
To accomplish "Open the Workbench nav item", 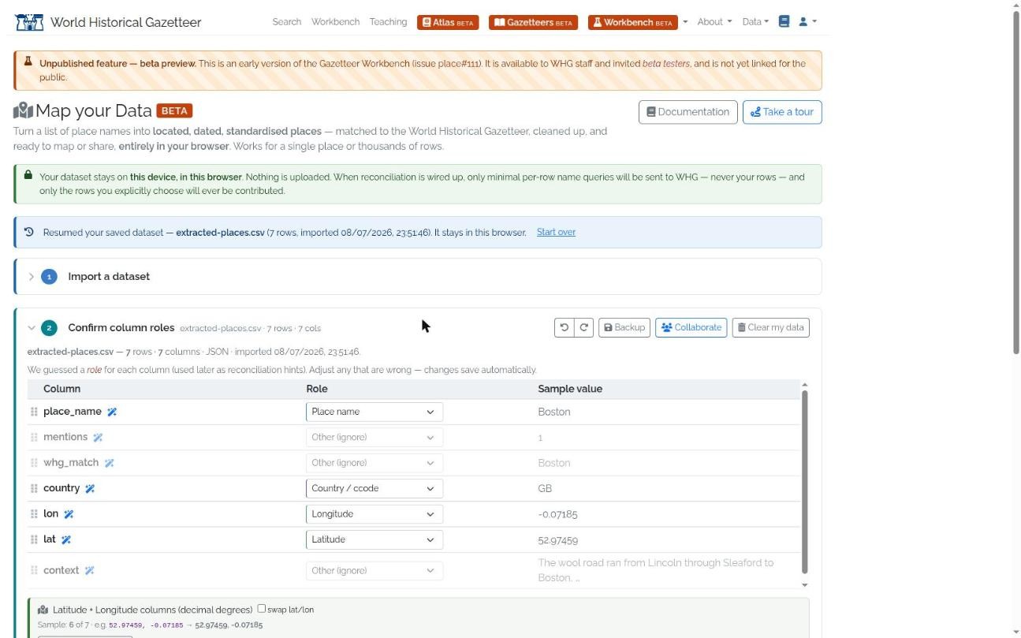I will coord(335,22).
